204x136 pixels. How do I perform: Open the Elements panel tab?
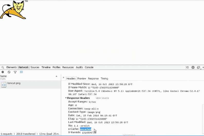12,67
